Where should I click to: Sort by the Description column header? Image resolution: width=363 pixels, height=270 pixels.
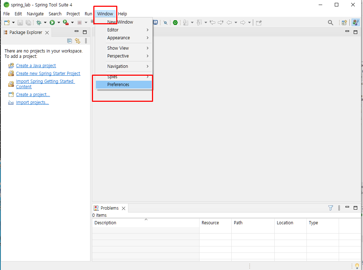point(146,223)
